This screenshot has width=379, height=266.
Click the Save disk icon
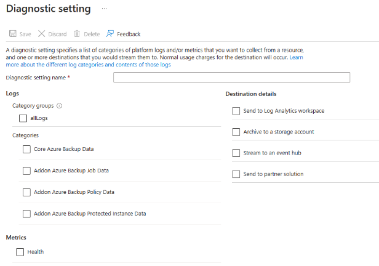[12, 34]
